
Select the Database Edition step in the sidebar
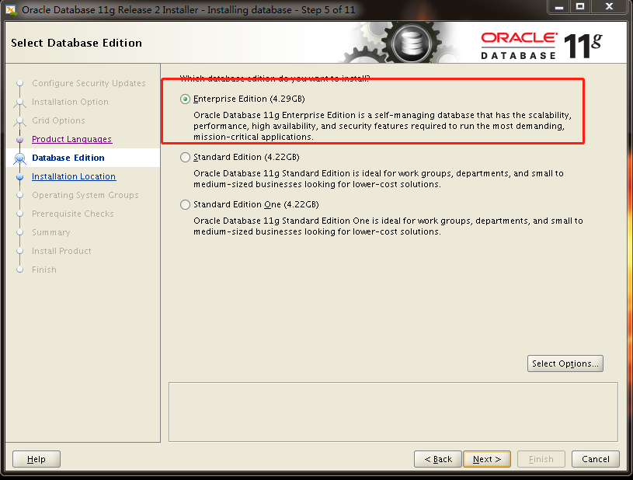68,158
